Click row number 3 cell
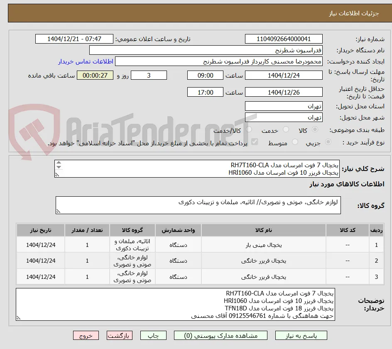The width and height of the screenshot is (392, 349). coord(377,277)
